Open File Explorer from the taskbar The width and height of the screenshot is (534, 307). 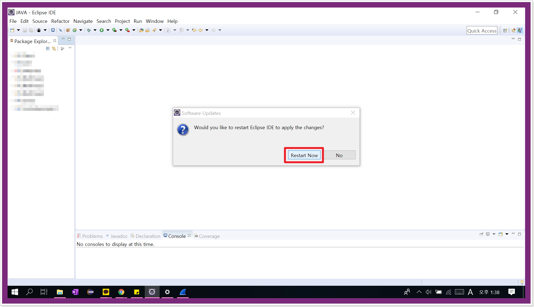pyautogui.click(x=60, y=292)
